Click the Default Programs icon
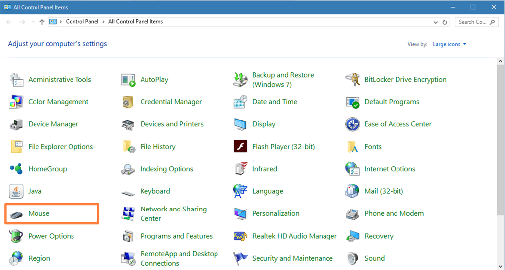Image resolution: width=505 pixels, height=270 pixels. click(x=352, y=102)
